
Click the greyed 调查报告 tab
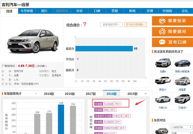pyautogui.click(x=62, y=11)
